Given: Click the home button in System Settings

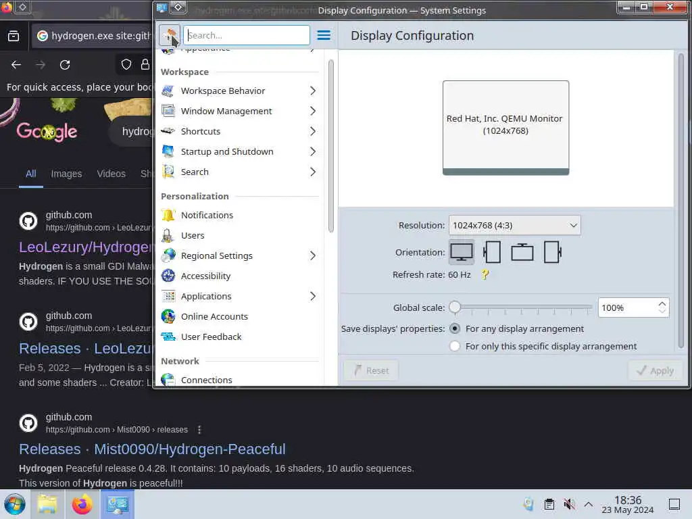Looking at the screenshot, I should pos(170,35).
